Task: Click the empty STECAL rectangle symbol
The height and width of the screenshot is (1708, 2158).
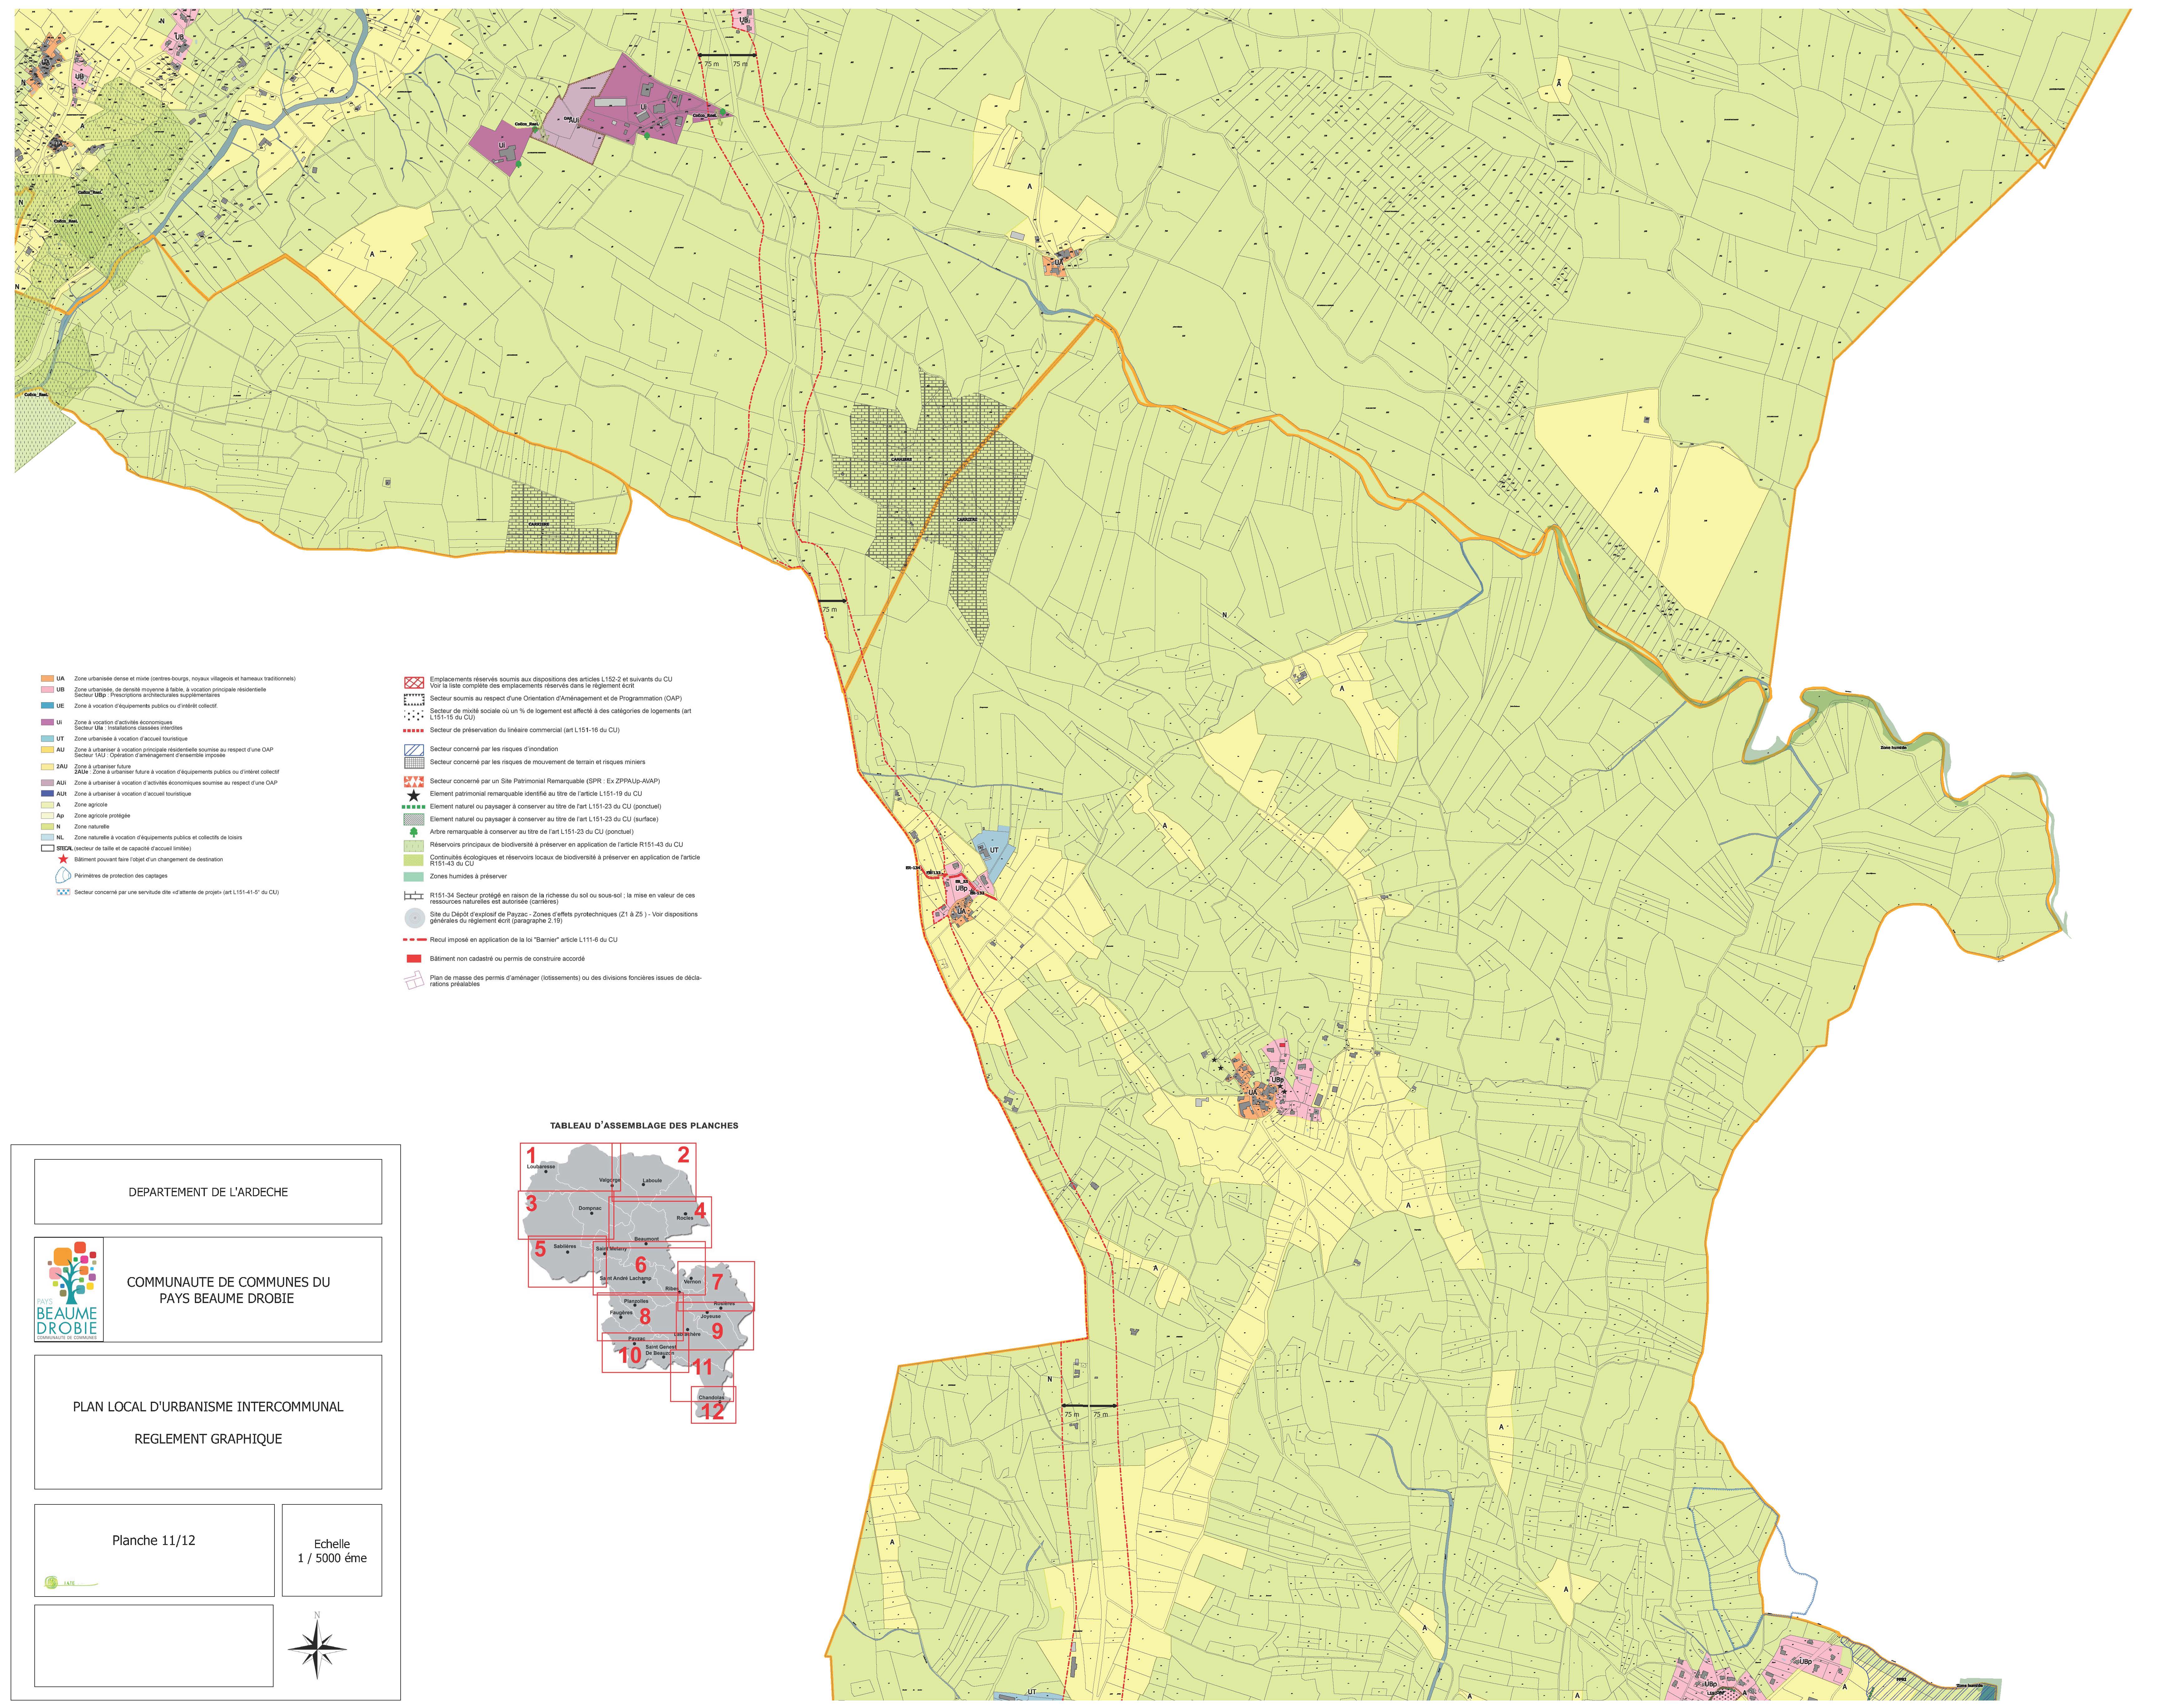Action: tap(48, 848)
